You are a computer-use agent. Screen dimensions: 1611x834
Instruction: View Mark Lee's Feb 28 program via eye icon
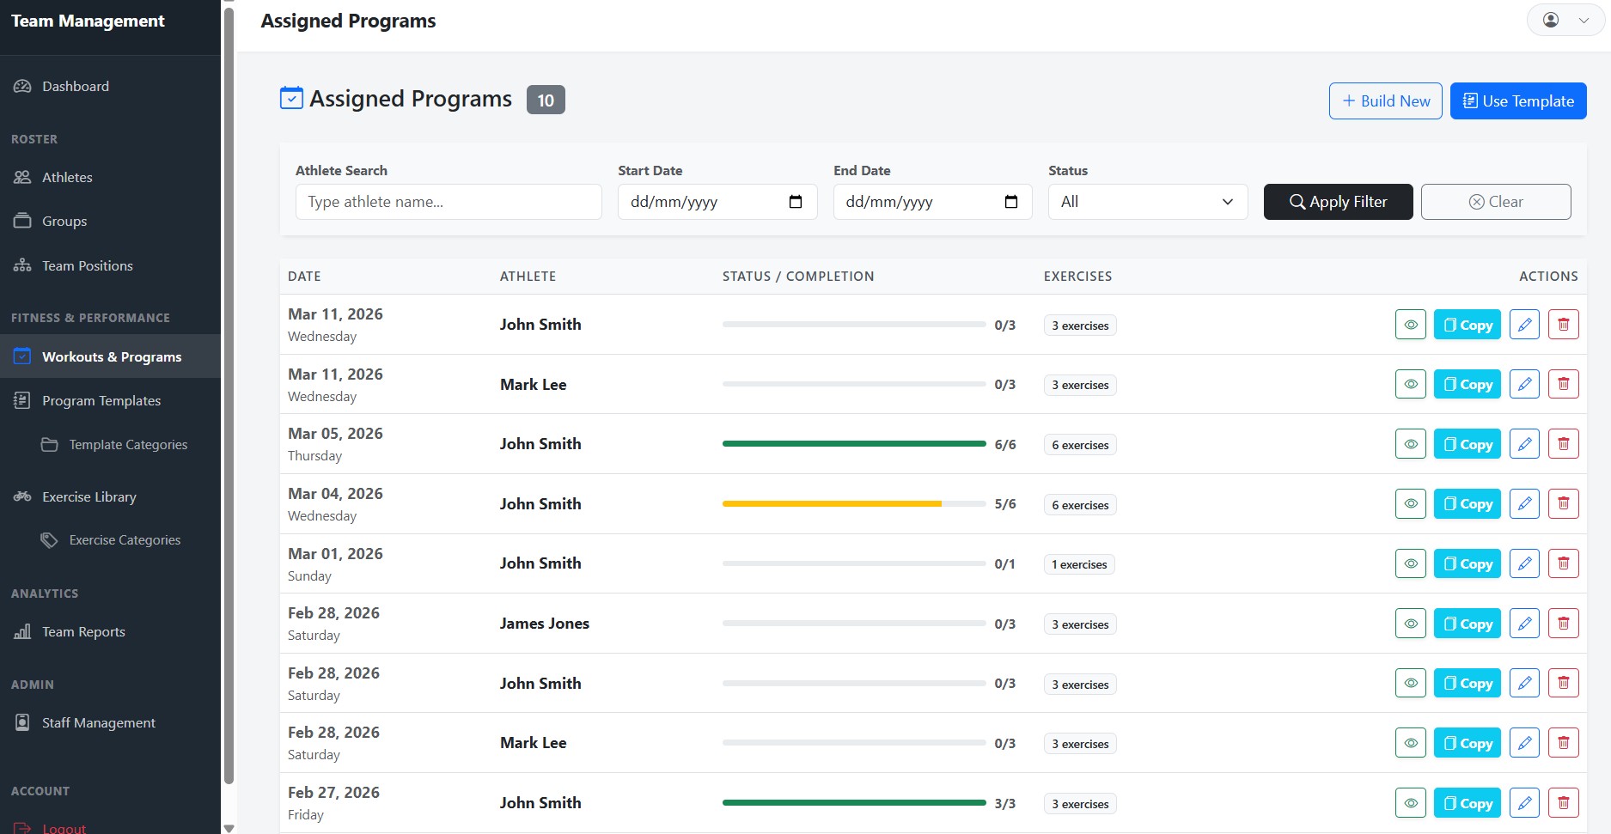point(1411,743)
